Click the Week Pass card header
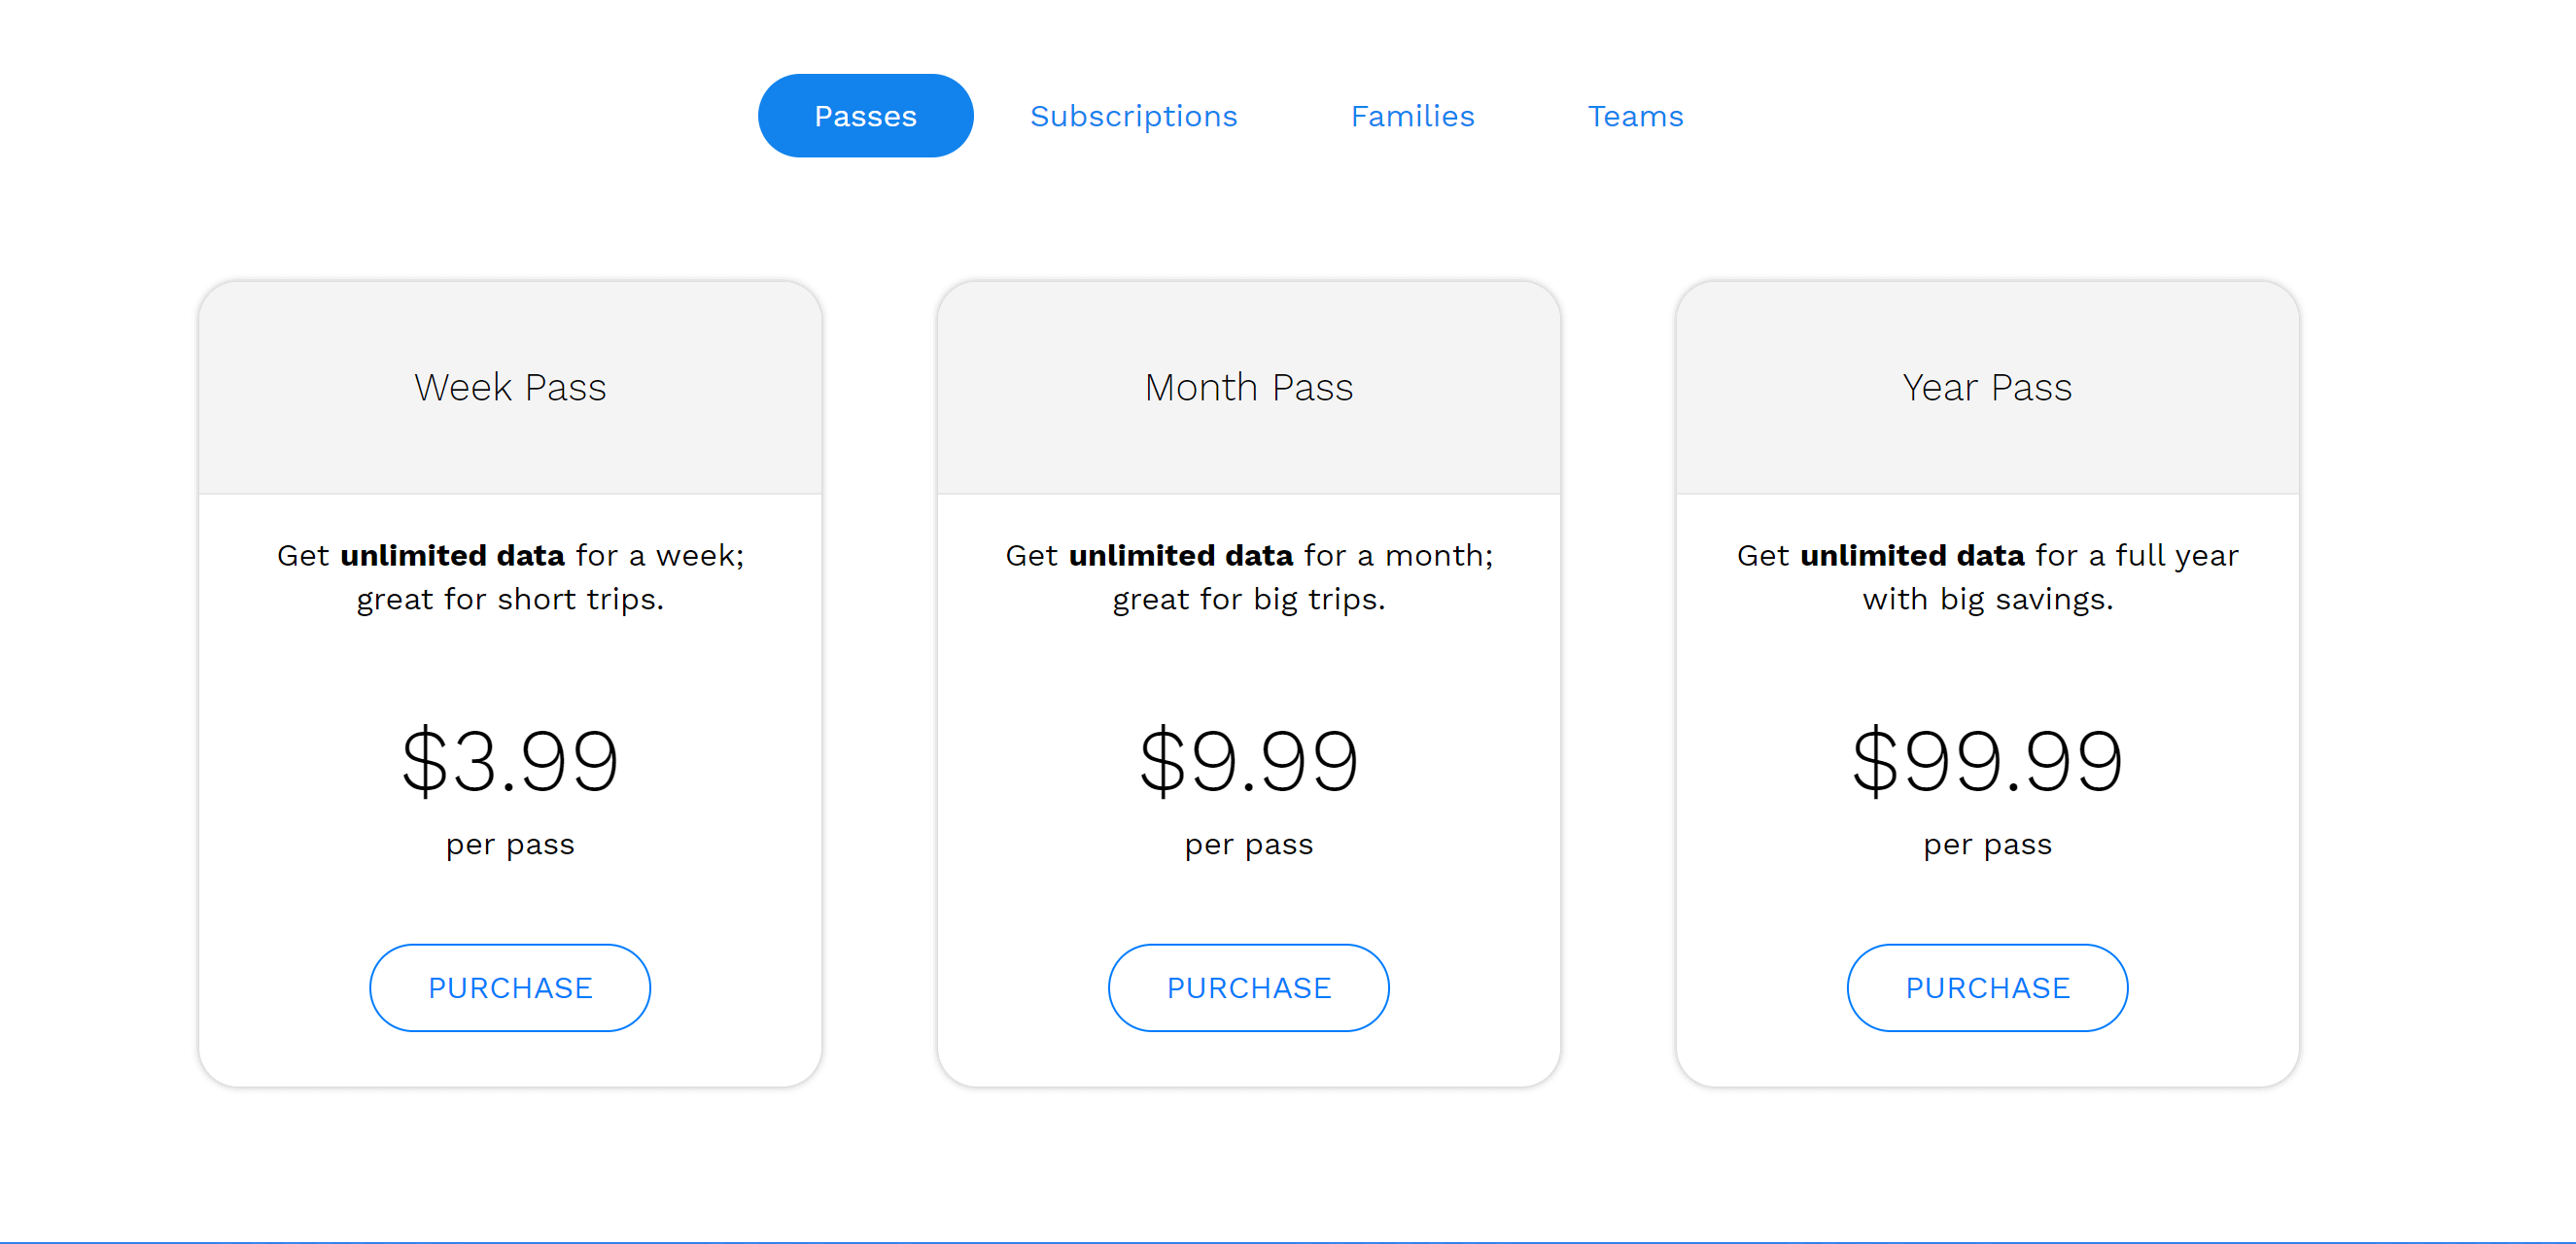The height and width of the screenshot is (1244, 2576). [509, 386]
